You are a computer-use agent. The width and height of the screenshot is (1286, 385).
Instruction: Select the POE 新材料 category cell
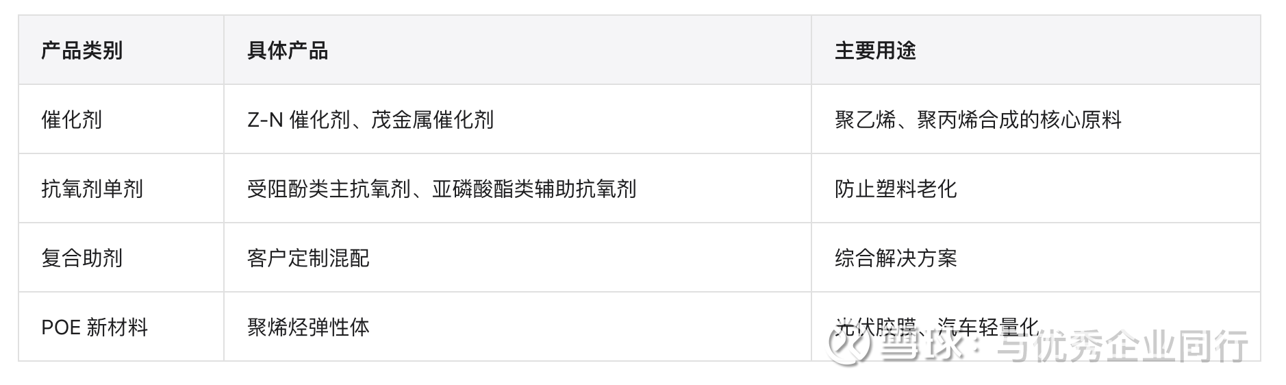click(94, 327)
